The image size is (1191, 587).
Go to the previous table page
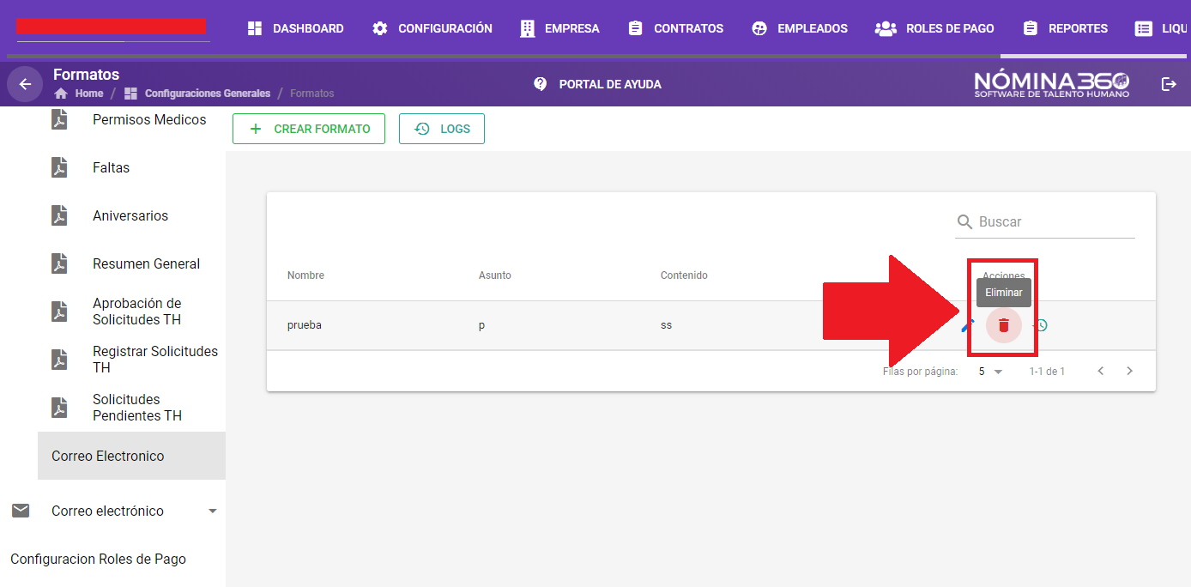pyautogui.click(x=1101, y=372)
